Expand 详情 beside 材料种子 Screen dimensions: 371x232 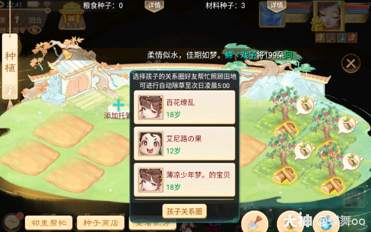[276, 5]
